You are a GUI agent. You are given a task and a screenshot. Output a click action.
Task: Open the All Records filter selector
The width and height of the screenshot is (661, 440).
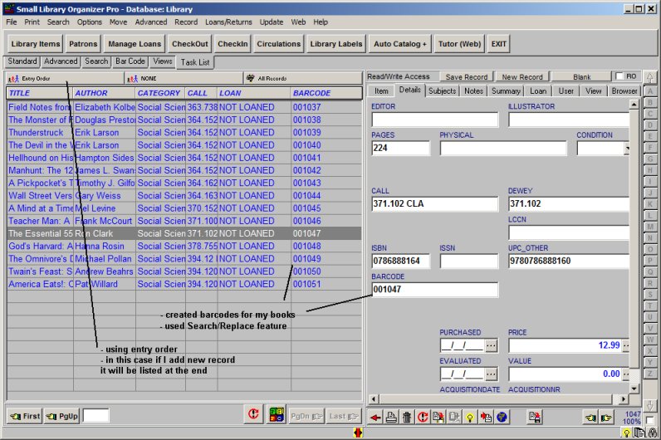[303, 78]
